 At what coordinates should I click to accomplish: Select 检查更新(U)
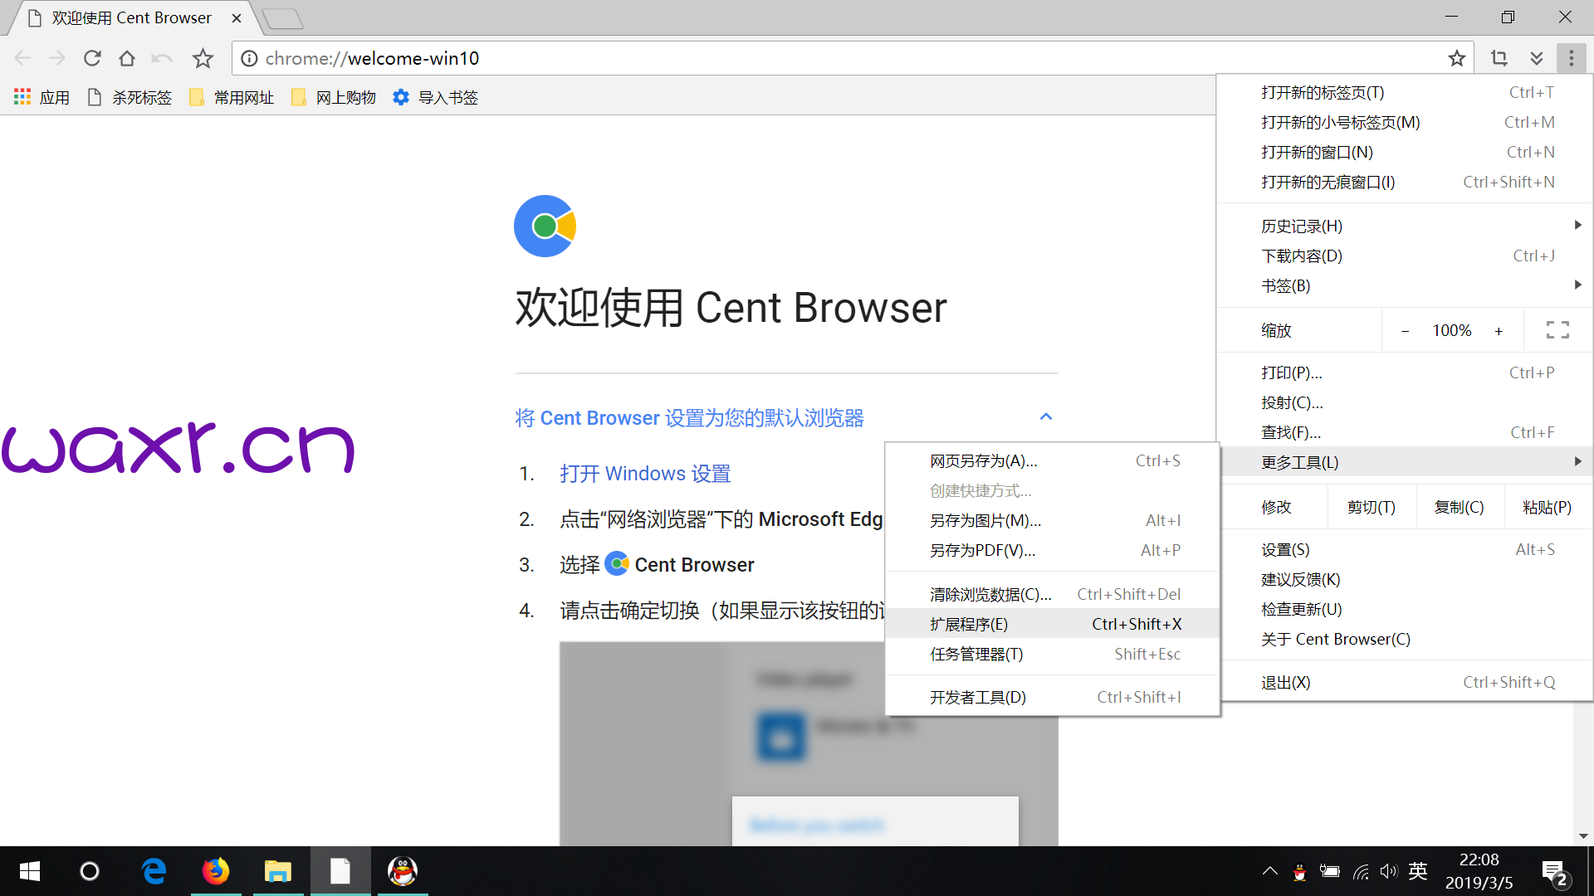click(1405, 609)
